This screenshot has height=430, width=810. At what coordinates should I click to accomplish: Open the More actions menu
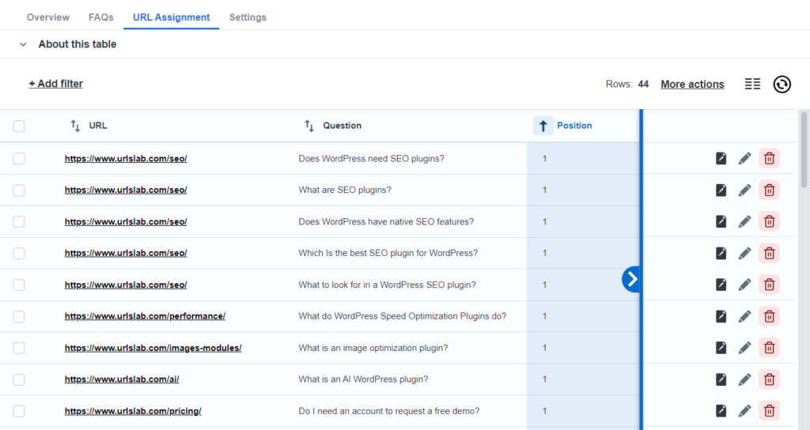tap(692, 84)
